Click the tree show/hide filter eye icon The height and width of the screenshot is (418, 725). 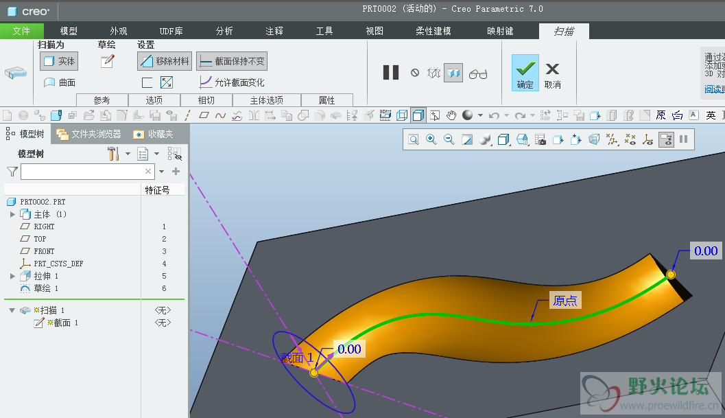pyautogui.click(x=174, y=154)
